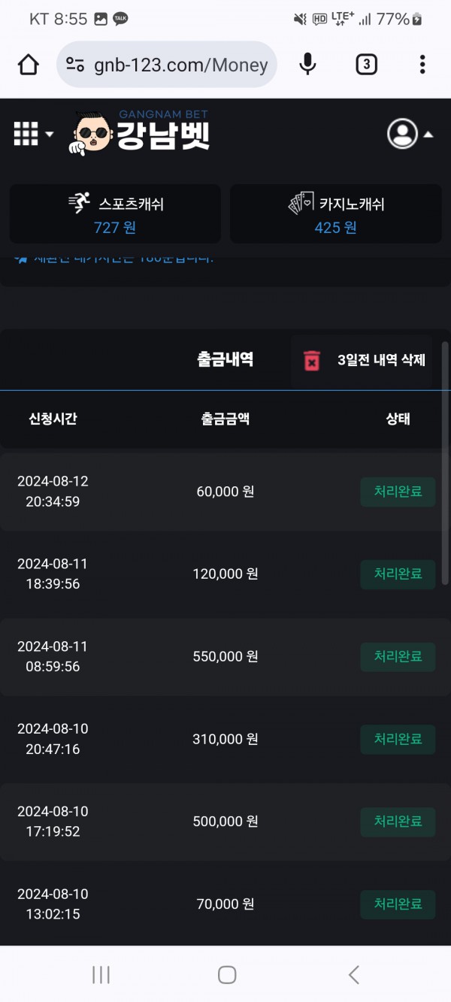The height and width of the screenshot is (1002, 451).
Task: Tap the Gangnam Bet logo
Action: pos(141,133)
